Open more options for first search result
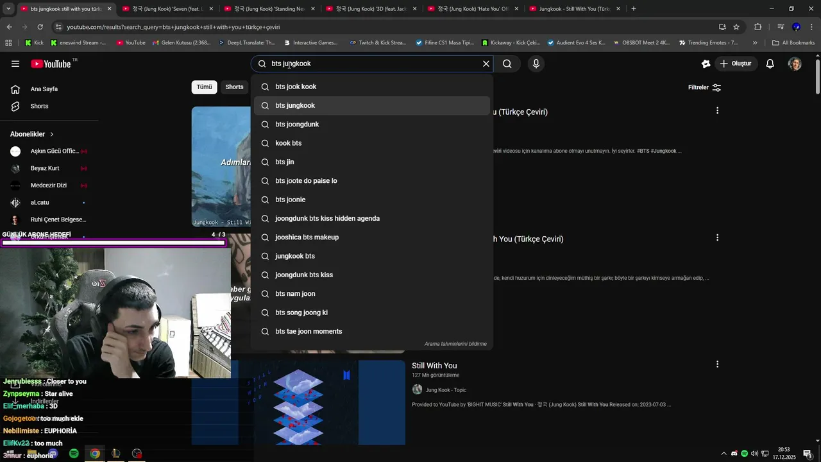Image resolution: width=821 pixels, height=462 pixels. click(x=717, y=110)
